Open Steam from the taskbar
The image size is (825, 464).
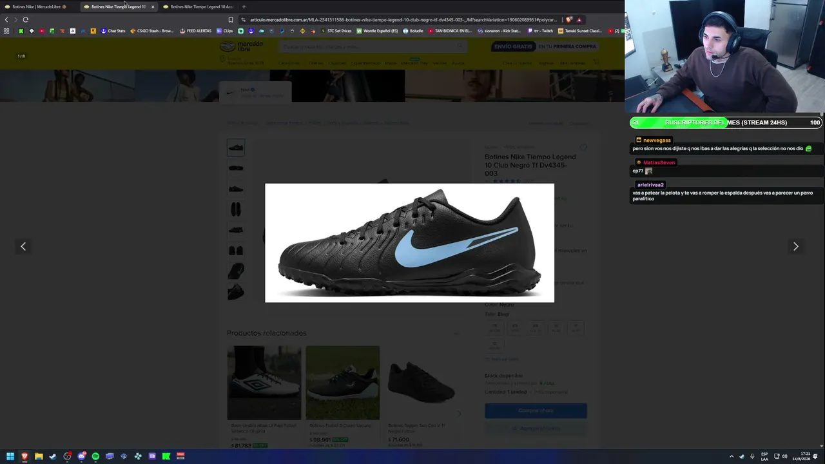[x=53, y=456]
